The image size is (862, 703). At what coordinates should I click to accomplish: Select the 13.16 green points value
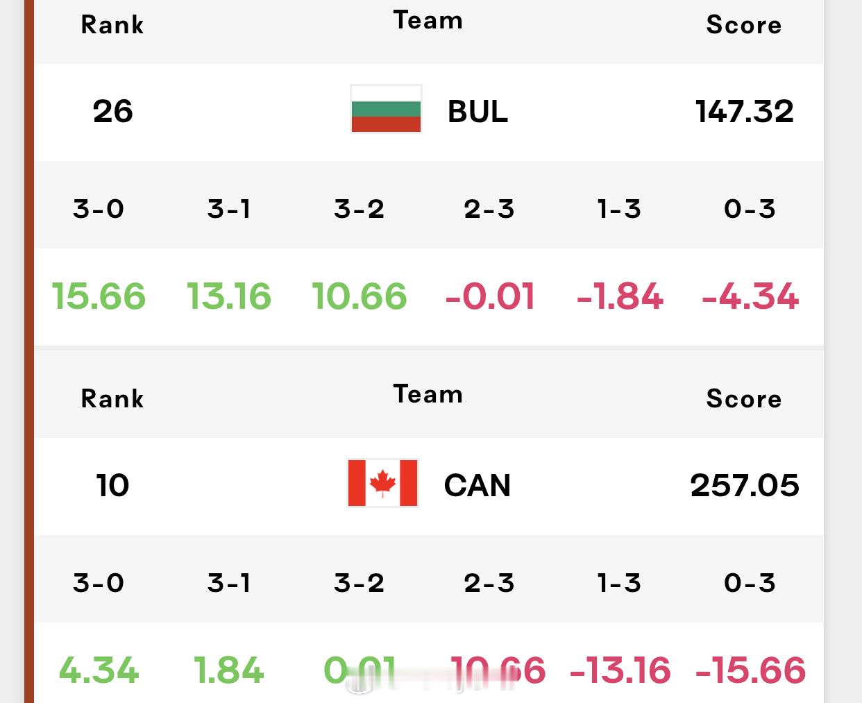228,296
